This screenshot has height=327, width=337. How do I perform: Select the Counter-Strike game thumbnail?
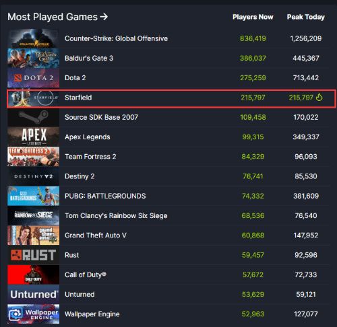click(x=34, y=38)
